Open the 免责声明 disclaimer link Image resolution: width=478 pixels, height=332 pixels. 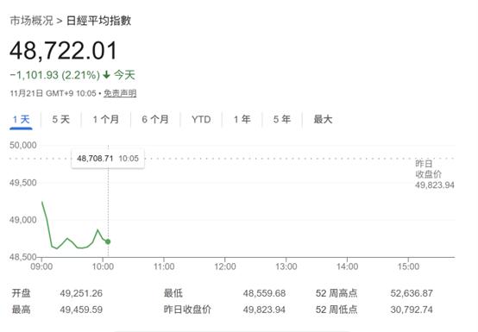(120, 93)
